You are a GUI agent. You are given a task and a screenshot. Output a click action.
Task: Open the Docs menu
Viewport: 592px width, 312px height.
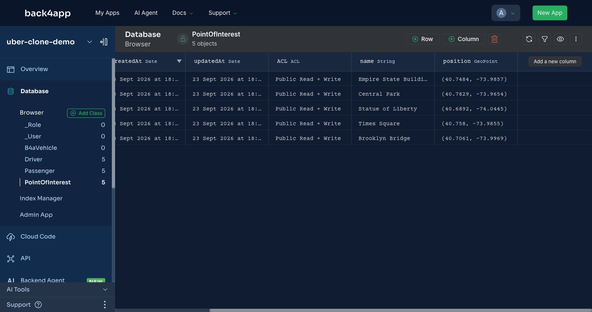point(183,13)
